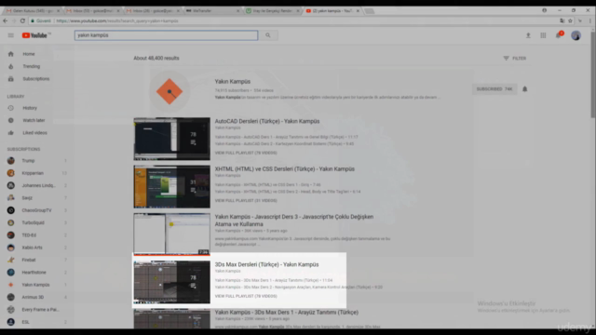Click the Yakın Kampüs channel avatar
Viewport: 596px width, 335px height.
coord(169,91)
